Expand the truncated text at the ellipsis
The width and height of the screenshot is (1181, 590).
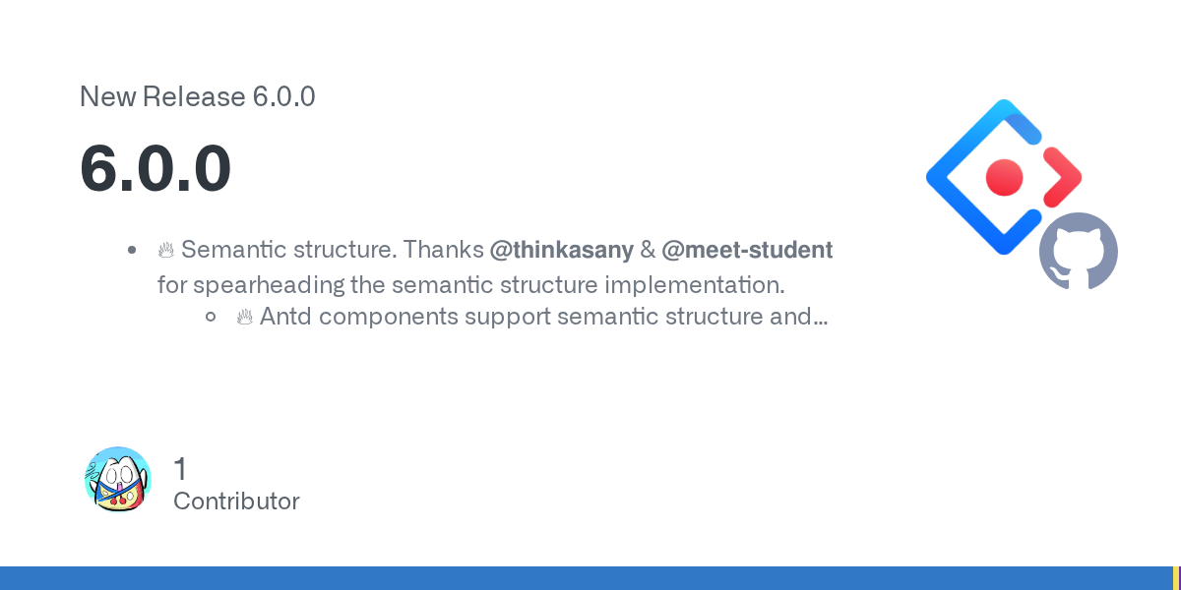820,318
